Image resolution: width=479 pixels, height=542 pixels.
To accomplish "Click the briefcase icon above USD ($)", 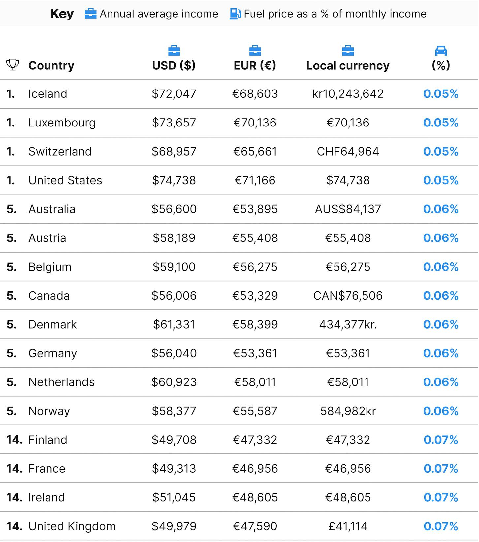I will (174, 51).
